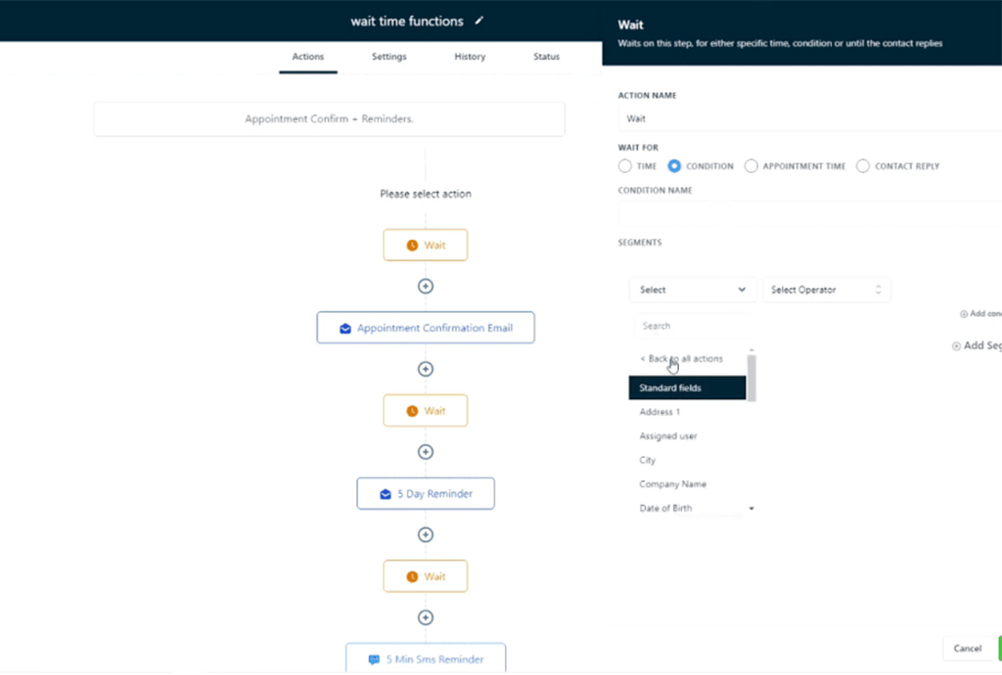Click the plus icon above 5 Min Sms Reminder

[x=426, y=617]
